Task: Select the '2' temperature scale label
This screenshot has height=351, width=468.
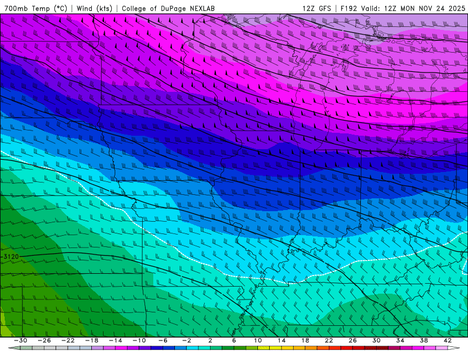Action: [211, 340]
